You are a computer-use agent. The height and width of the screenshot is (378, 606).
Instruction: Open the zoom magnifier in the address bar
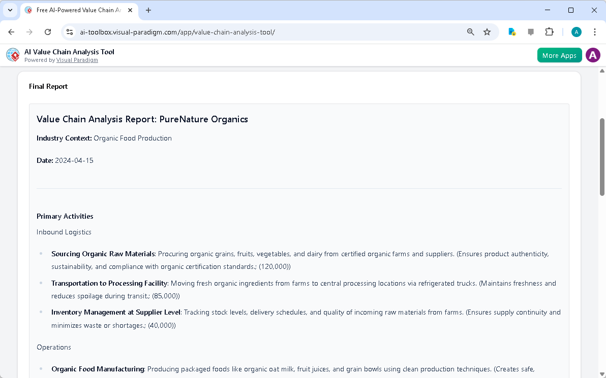click(x=470, y=31)
